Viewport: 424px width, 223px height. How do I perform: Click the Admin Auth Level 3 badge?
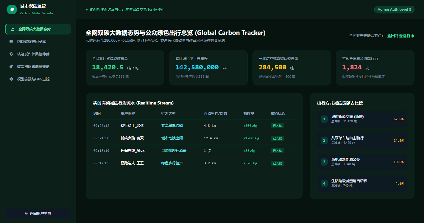(x=394, y=10)
